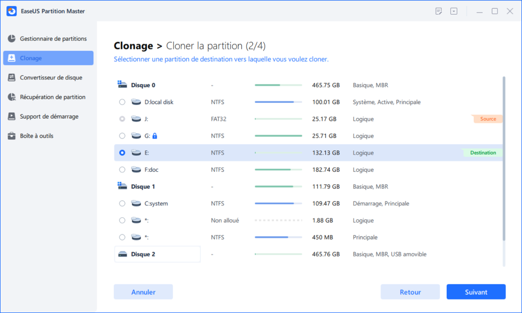Open the title bar dropdown arrow menu
Screen dimensions: 522x313
pos(454,11)
